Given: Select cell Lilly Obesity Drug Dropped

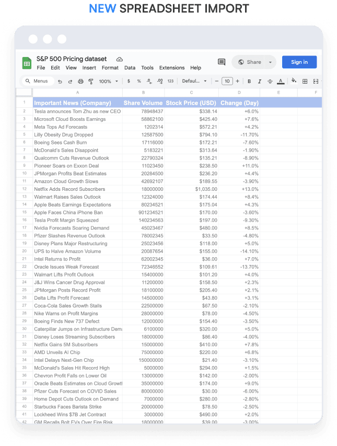Looking at the screenshot, I should click(77, 134).
